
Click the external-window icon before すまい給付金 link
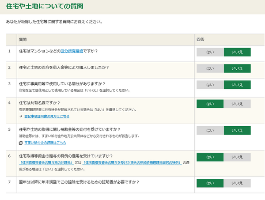[x=21, y=143]
